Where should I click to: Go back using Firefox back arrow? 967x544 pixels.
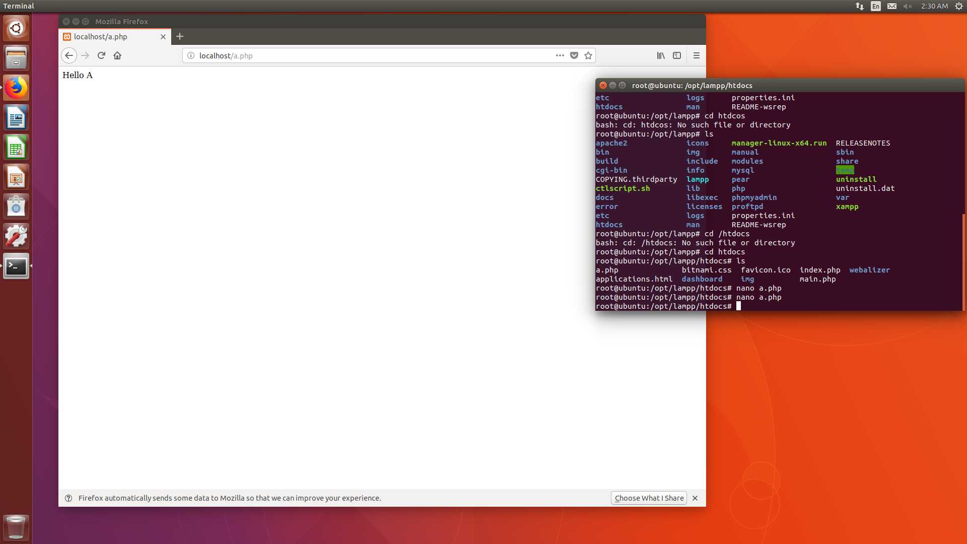tap(69, 55)
